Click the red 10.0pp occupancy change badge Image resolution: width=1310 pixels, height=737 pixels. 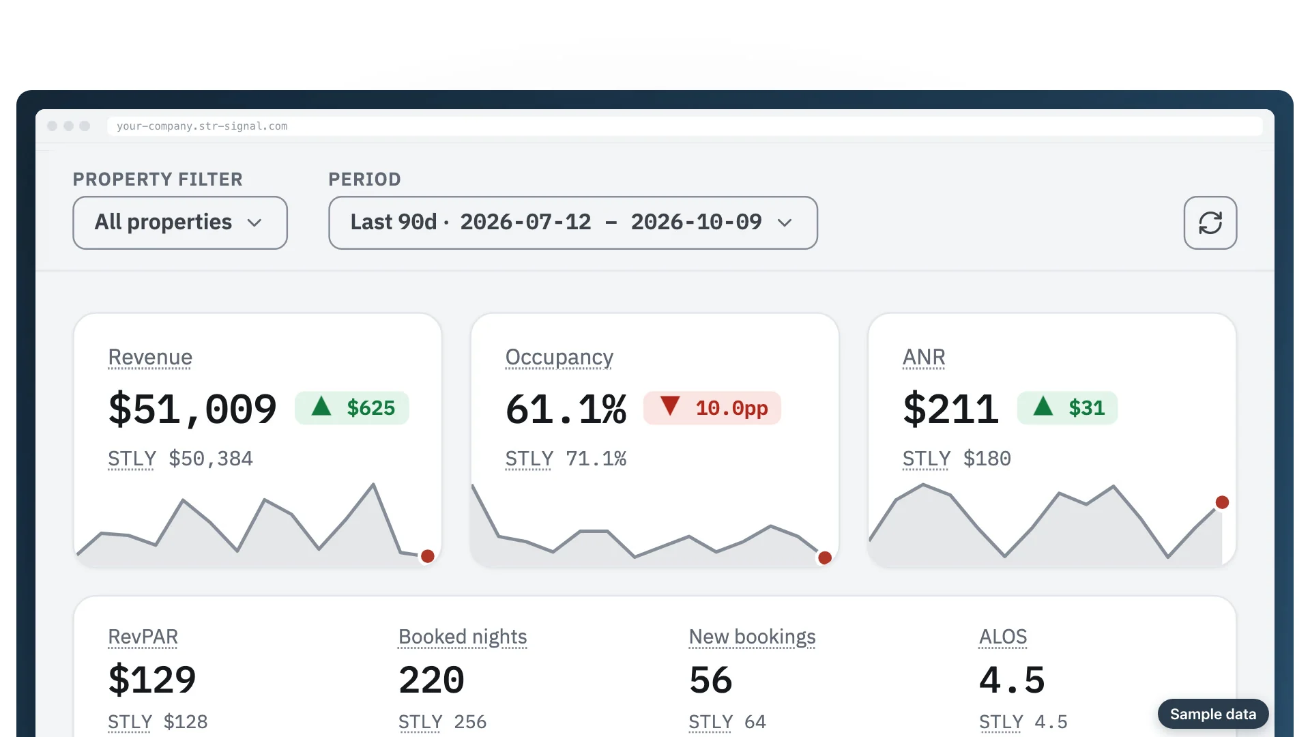coord(712,408)
